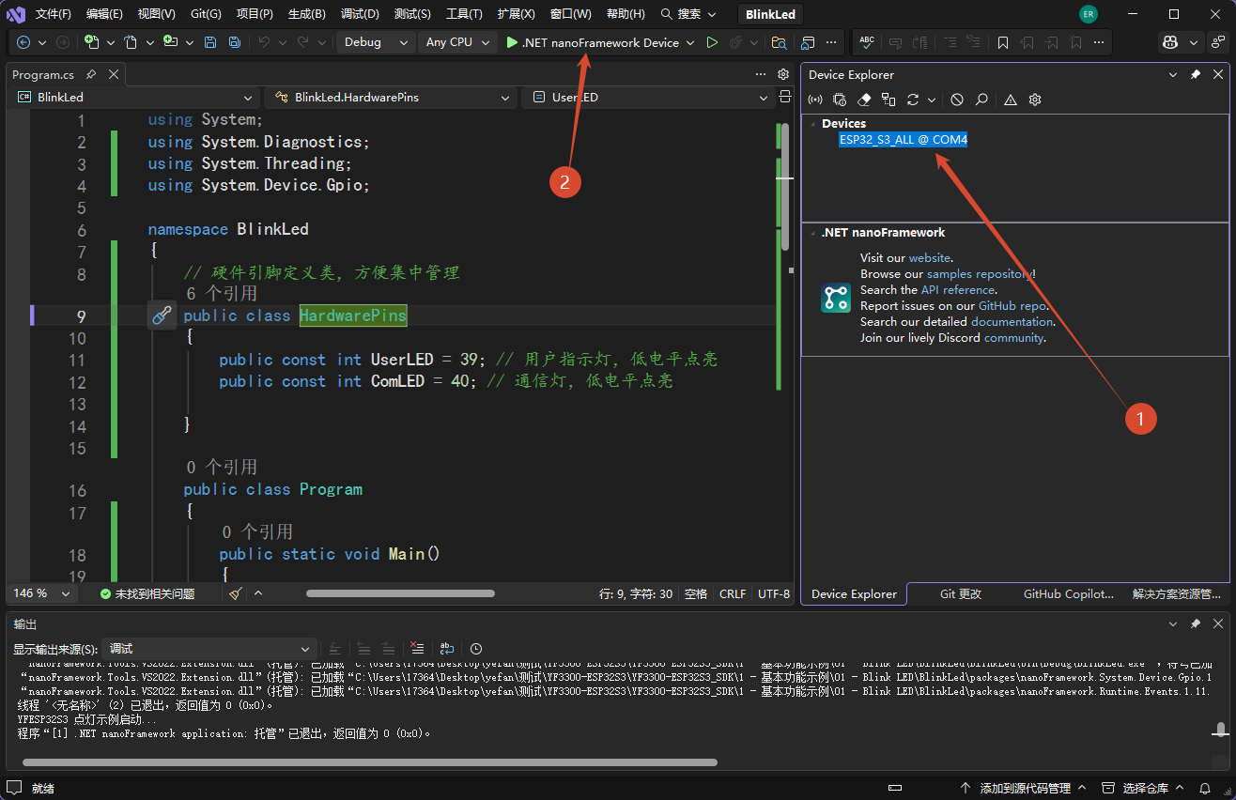The width and height of the screenshot is (1236, 800).
Task: Toggle auto-hide pin on Device Explorer panel
Action: [1196, 74]
